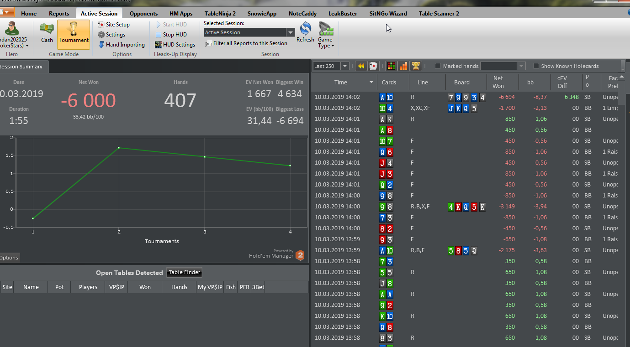Image resolution: width=630 pixels, height=347 pixels.
Task: Click Time column sort arrow
Action: [x=371, y=83]
